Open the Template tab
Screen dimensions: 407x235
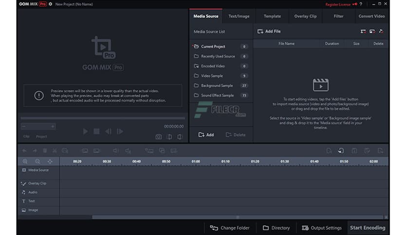(x=272, y=16)
